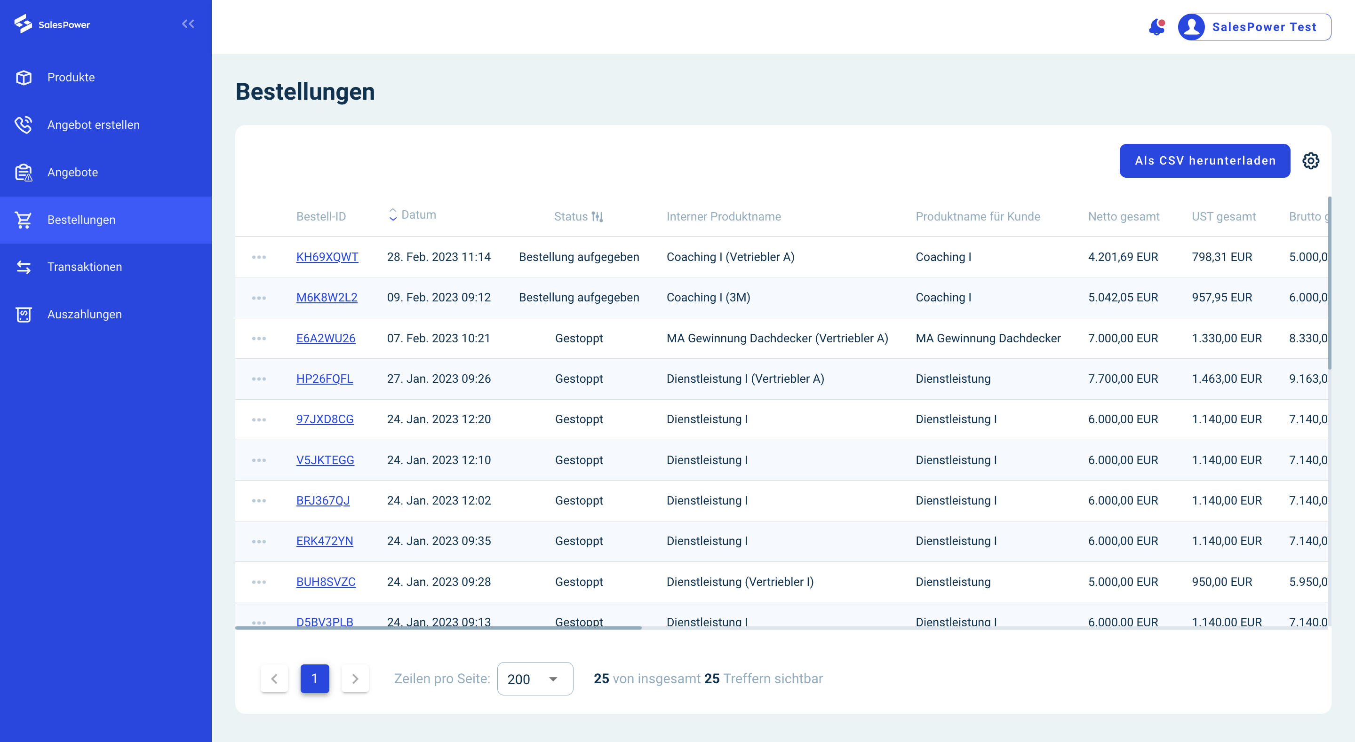Go to previous page arrow
Viewport: 1355px width, 742px height.
(x=274, y=679)
